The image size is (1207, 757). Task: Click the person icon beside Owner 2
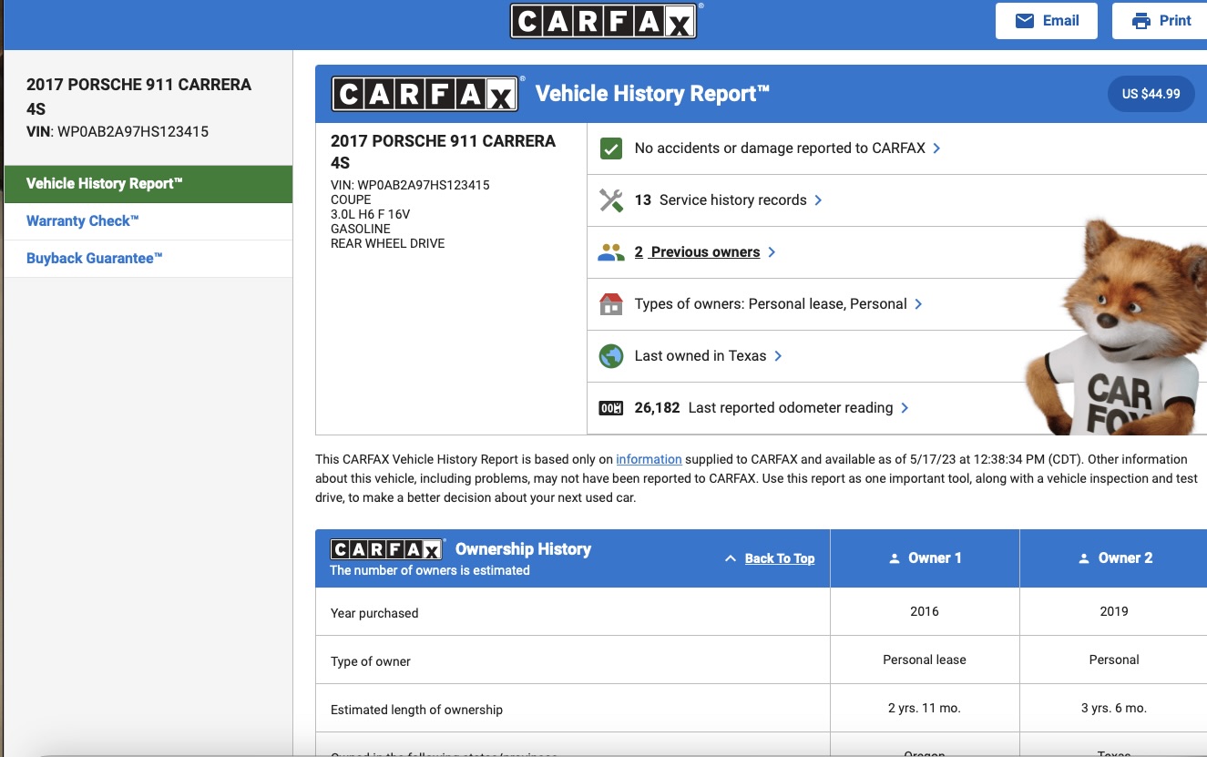tap(1084, 558)
